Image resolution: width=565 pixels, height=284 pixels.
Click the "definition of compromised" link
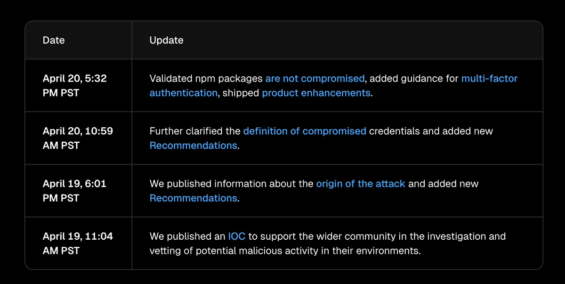(304, 131)
